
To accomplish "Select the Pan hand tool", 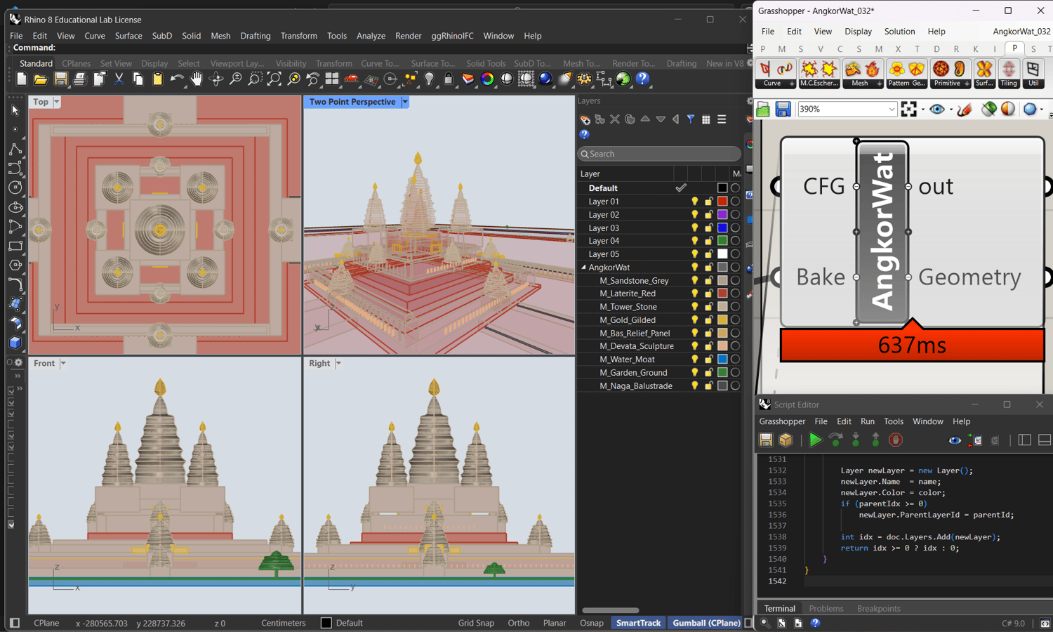I will click(197, 79).
